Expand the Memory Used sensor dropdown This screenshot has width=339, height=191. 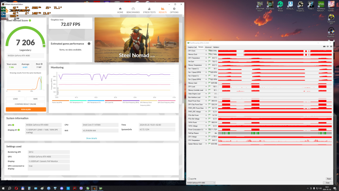(x=206, y=83)
